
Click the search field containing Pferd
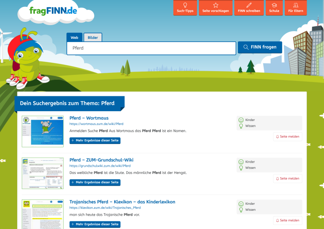click(x=151, y=48)
